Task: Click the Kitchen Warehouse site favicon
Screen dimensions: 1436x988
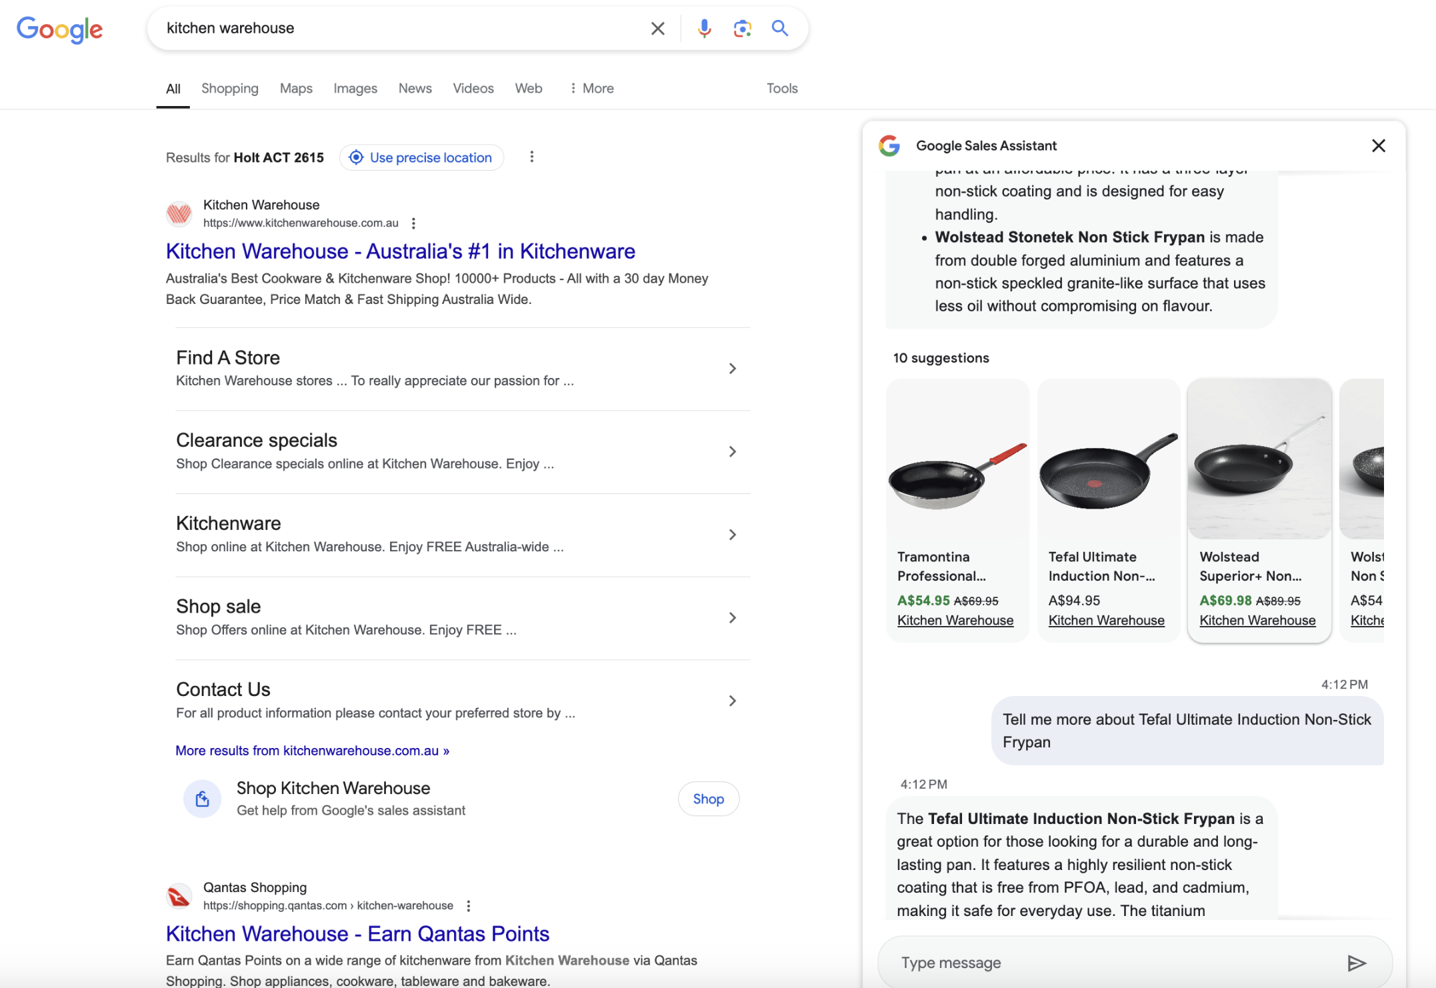Action: (179, 213)
